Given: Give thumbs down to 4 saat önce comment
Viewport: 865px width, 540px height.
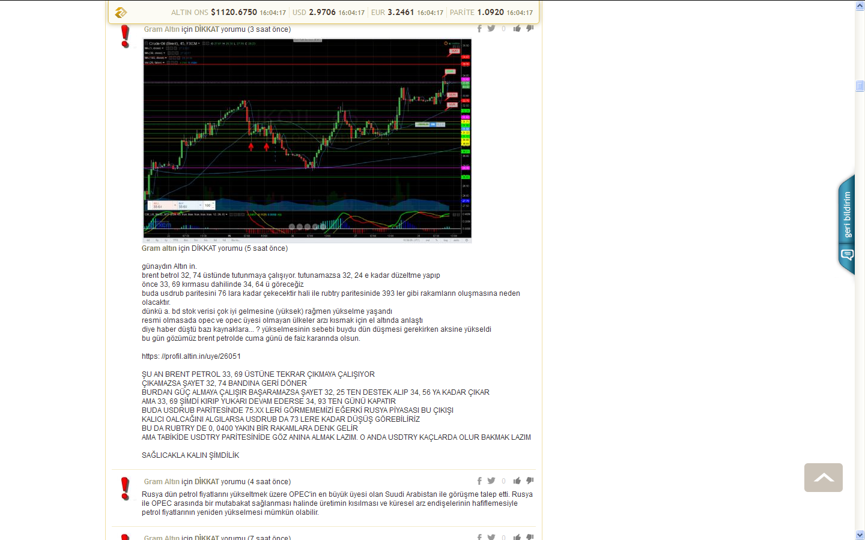Looking at the screenshot, I should point(530,481).
